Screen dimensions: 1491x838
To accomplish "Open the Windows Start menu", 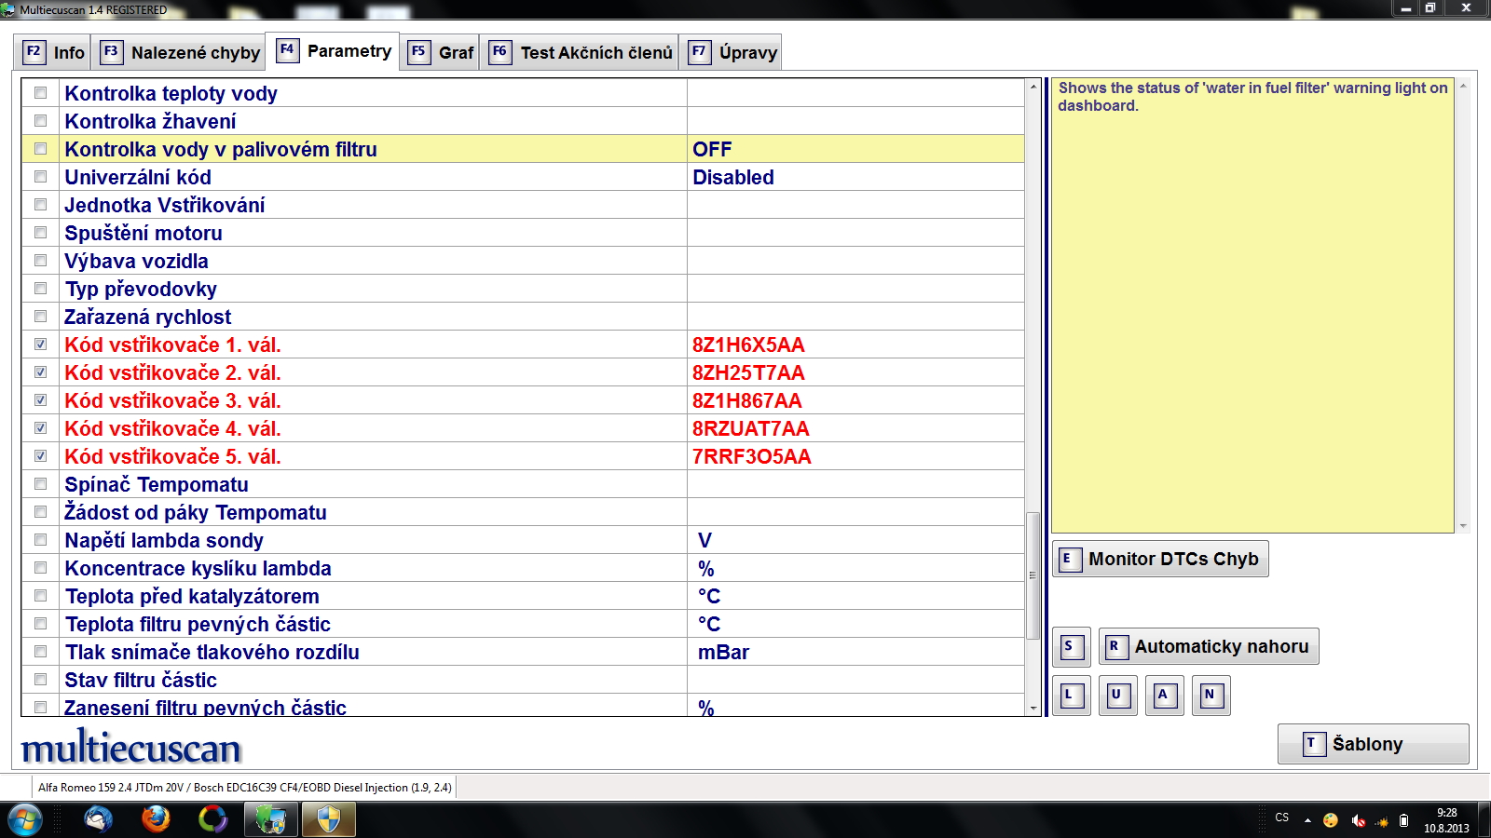I will click(24, 819).
